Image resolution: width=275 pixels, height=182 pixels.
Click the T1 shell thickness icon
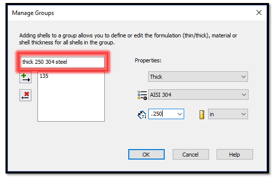(142, 115)
